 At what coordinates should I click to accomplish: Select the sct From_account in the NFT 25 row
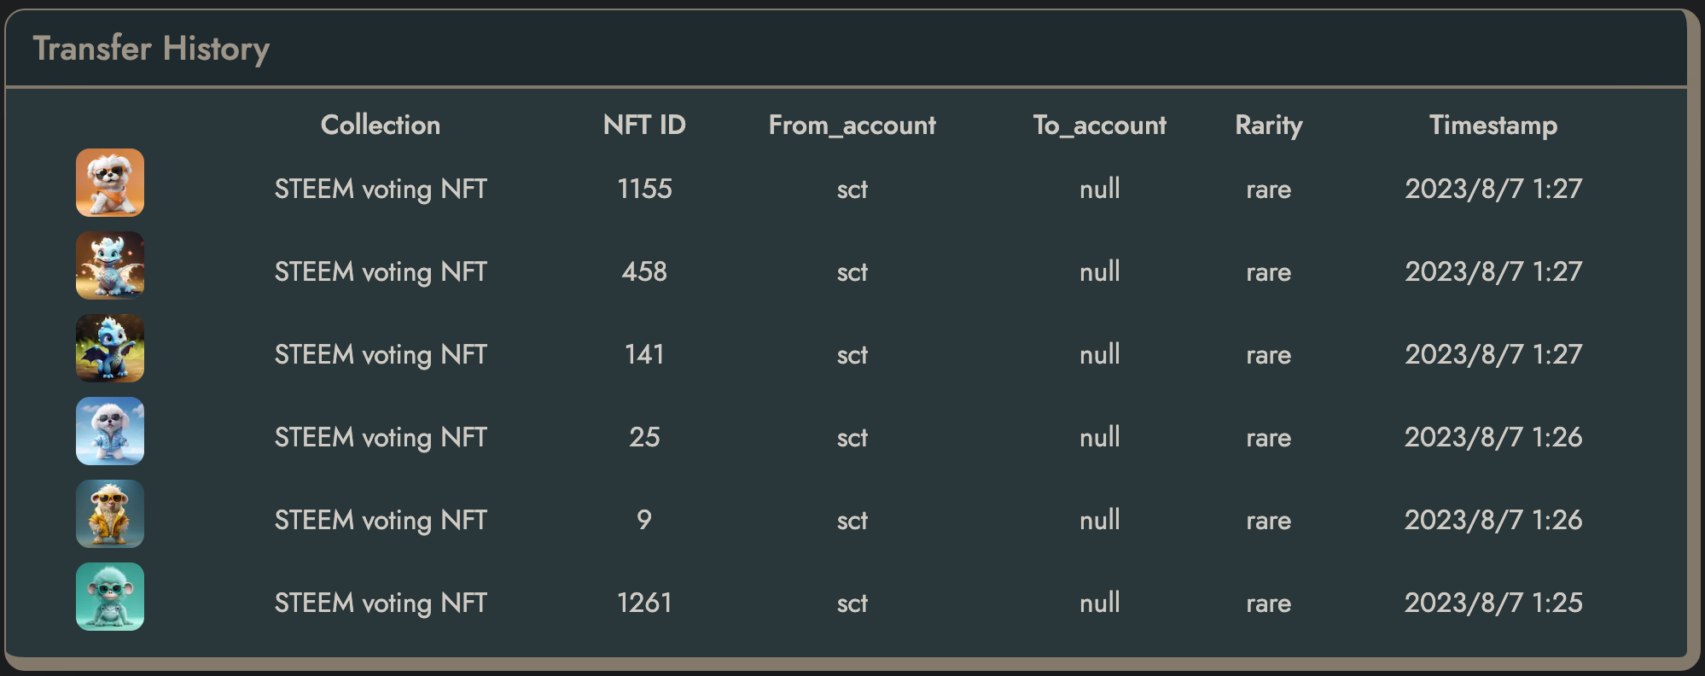852,437
